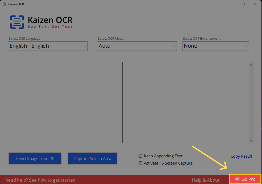Open Help & About in bottom bar

click(206, 180)
